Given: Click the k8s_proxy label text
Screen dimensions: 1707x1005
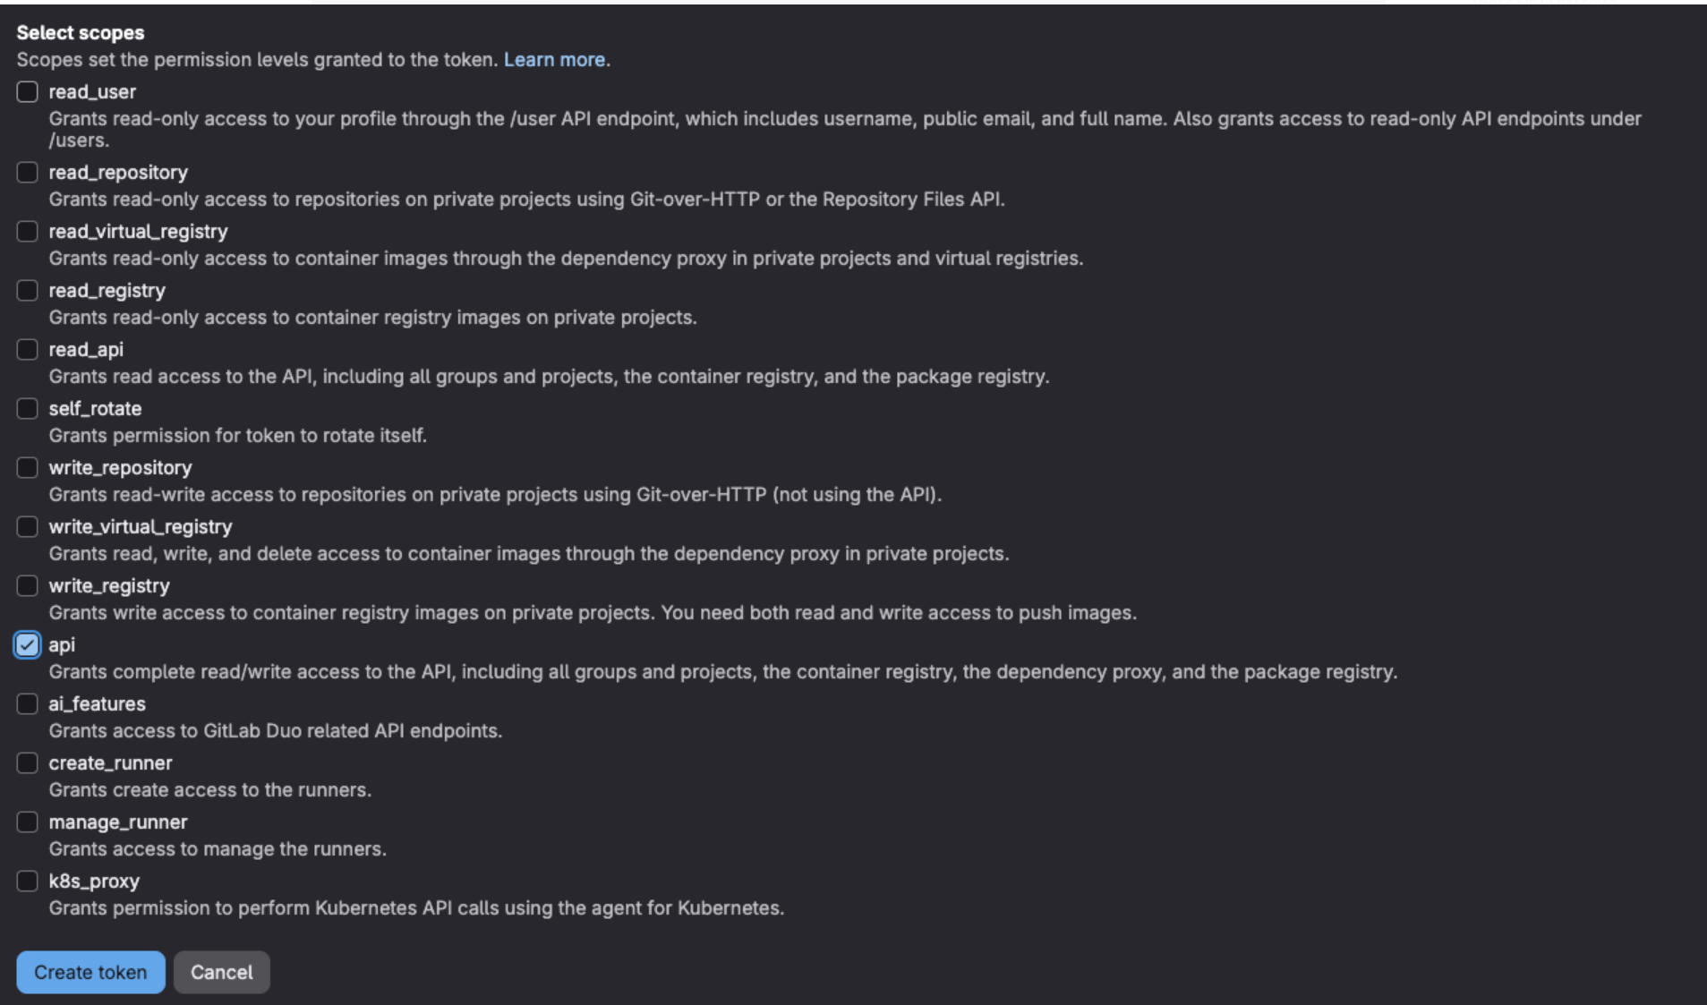Looking at the screenshot, I should [x=94, y=882].
